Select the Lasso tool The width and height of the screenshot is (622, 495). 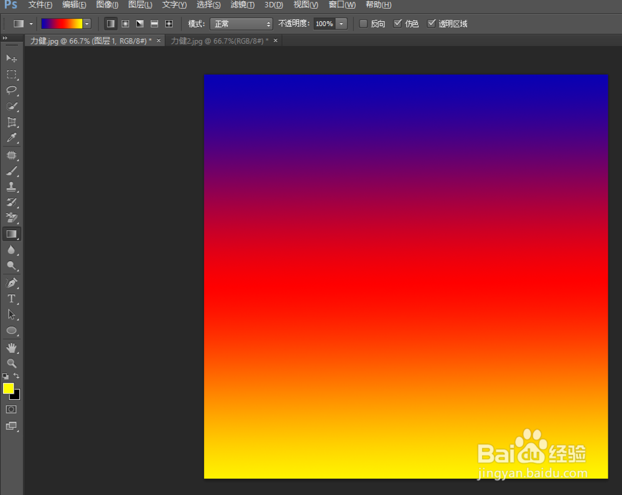[11, 90]
